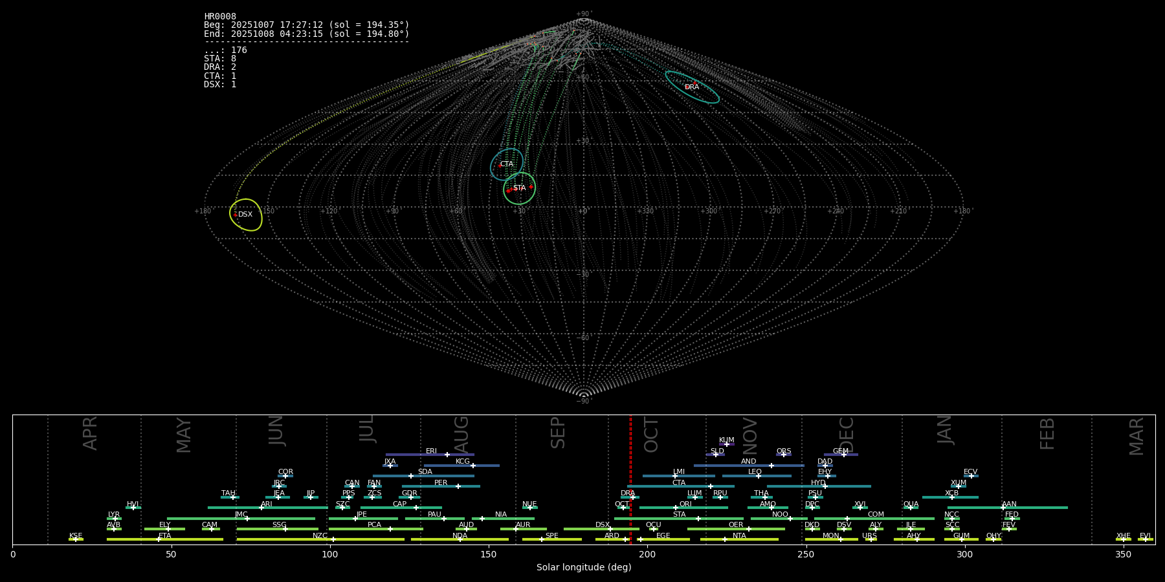Select the QUA shower peak marker

pos(910,508)
